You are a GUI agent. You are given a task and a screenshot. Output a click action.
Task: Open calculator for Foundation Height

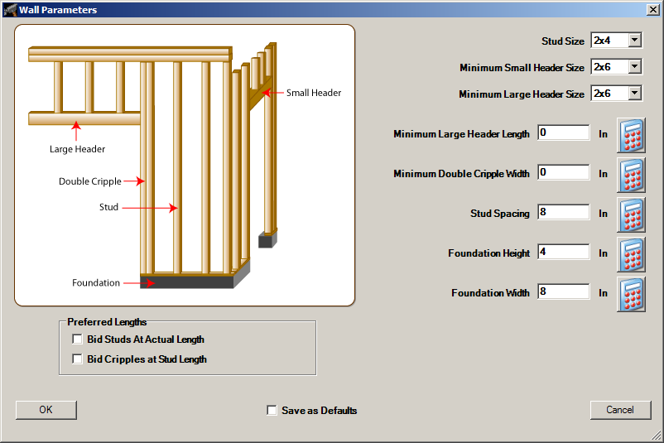[x=631, y=254]
